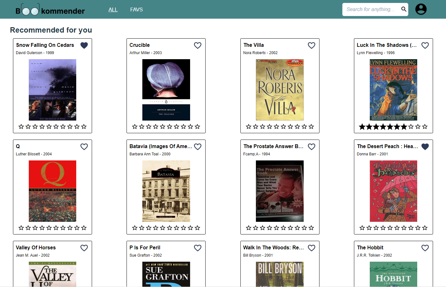
Task: Open the Annotated Hobbit cover
Action: (393, 274)
